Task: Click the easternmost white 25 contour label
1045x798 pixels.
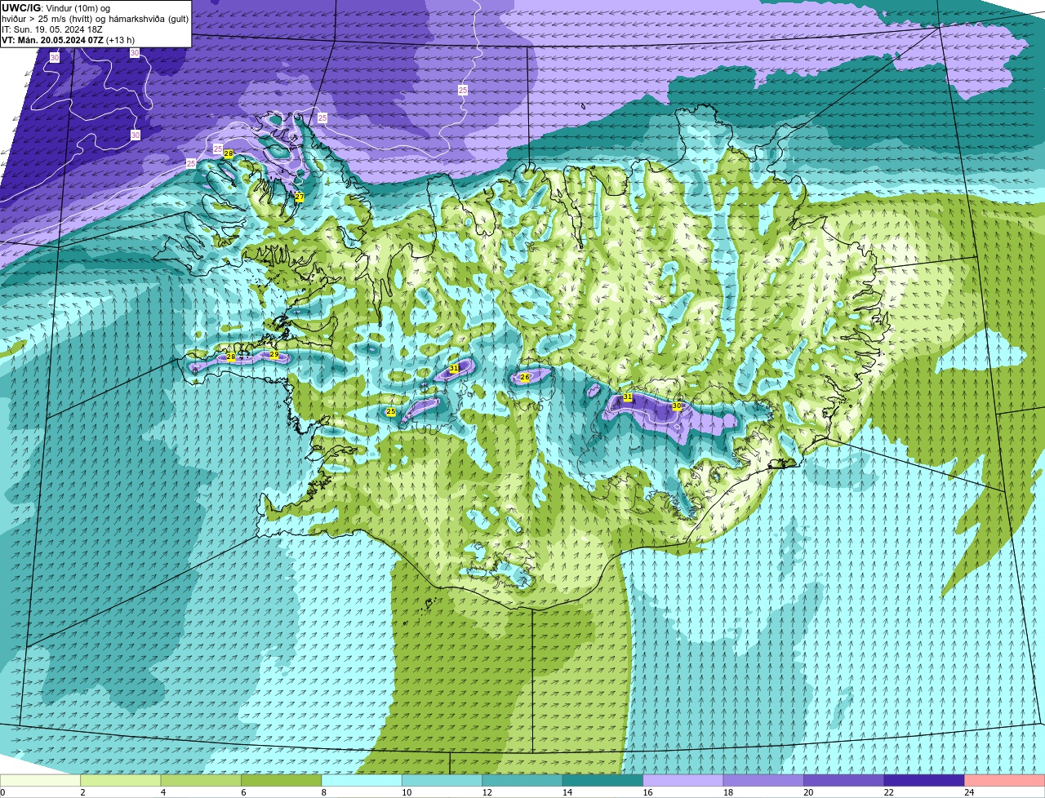Action: pos(463,90)
